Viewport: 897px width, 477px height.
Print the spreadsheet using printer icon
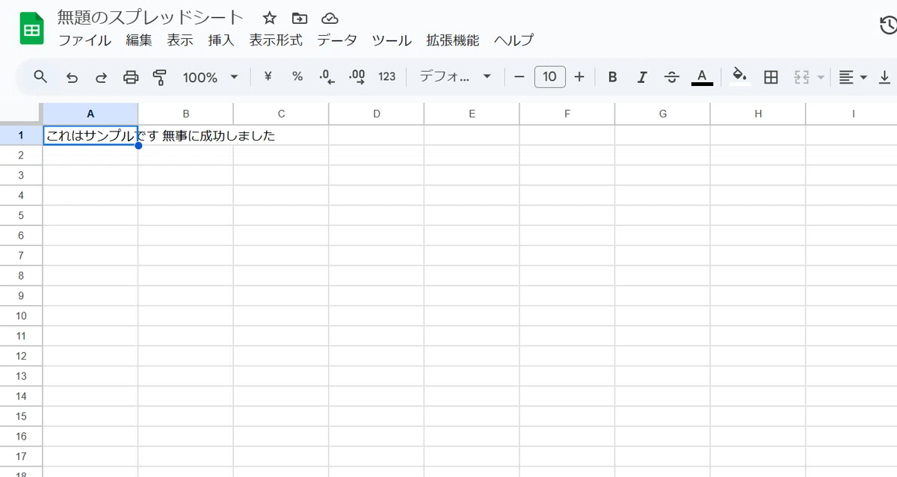[x=131, y=77]
